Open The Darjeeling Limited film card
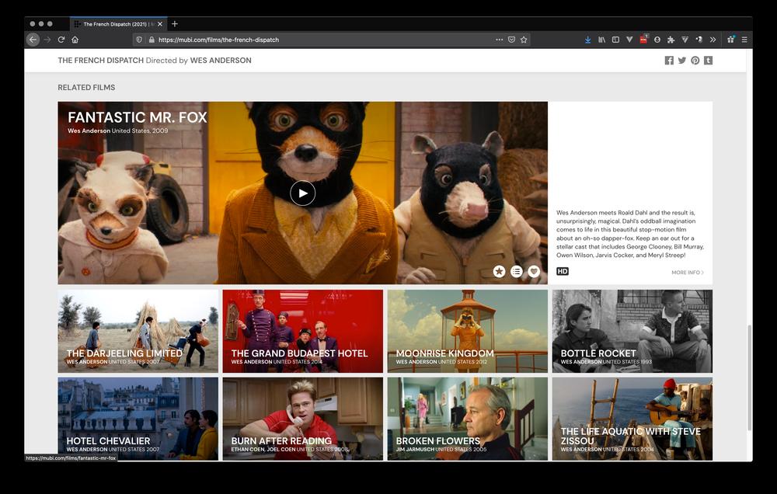 (x=138, y=331)
